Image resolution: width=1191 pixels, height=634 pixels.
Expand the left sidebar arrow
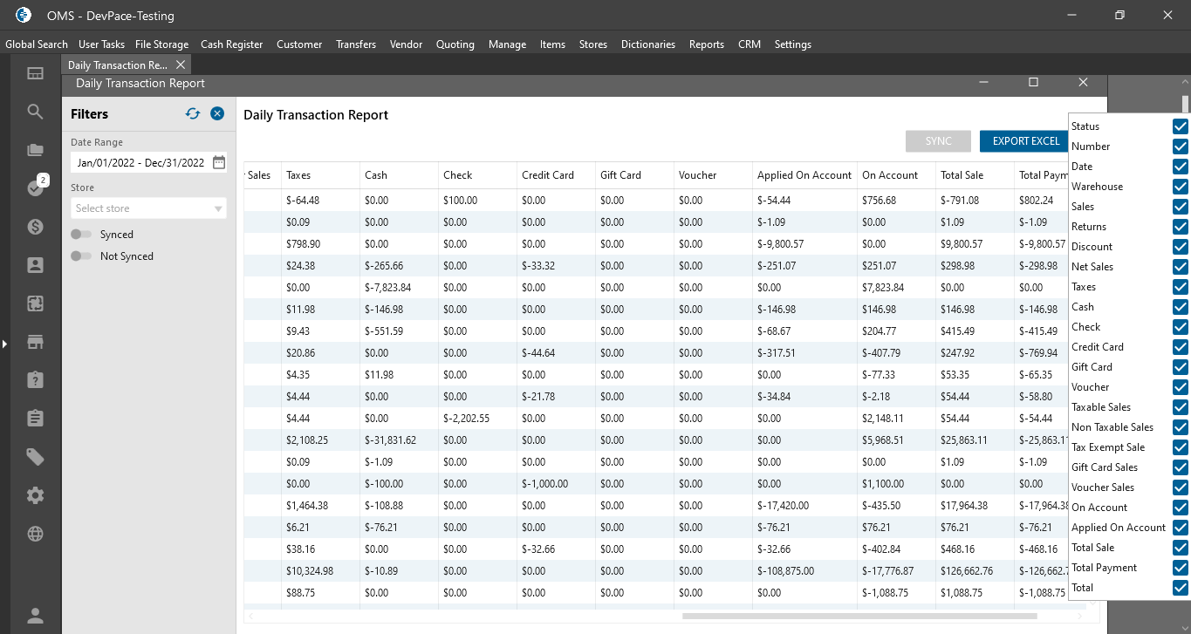coord(4,344)
